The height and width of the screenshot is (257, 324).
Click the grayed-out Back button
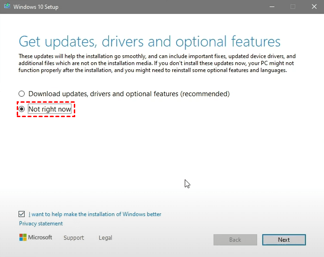235,240
